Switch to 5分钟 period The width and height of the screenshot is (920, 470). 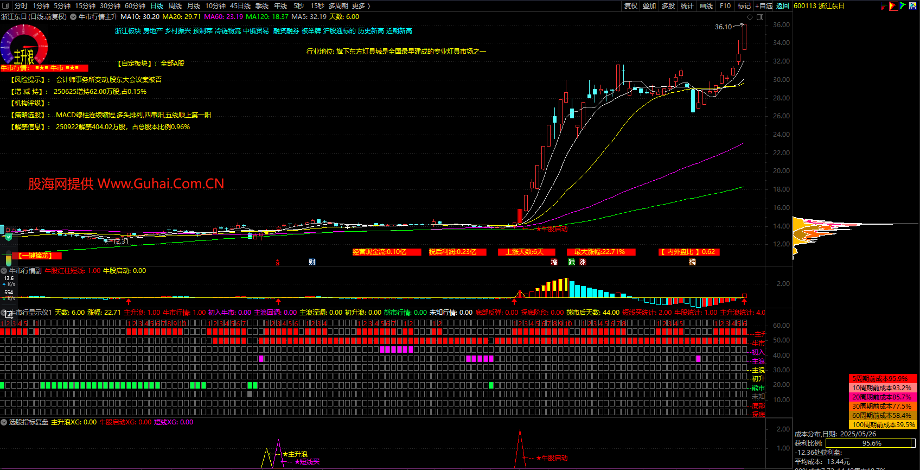[x=62, y=5]
